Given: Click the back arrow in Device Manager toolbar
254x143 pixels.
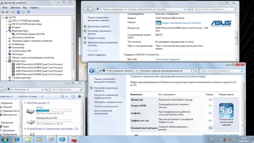Looking at the screenshot, I should [3, 12].
